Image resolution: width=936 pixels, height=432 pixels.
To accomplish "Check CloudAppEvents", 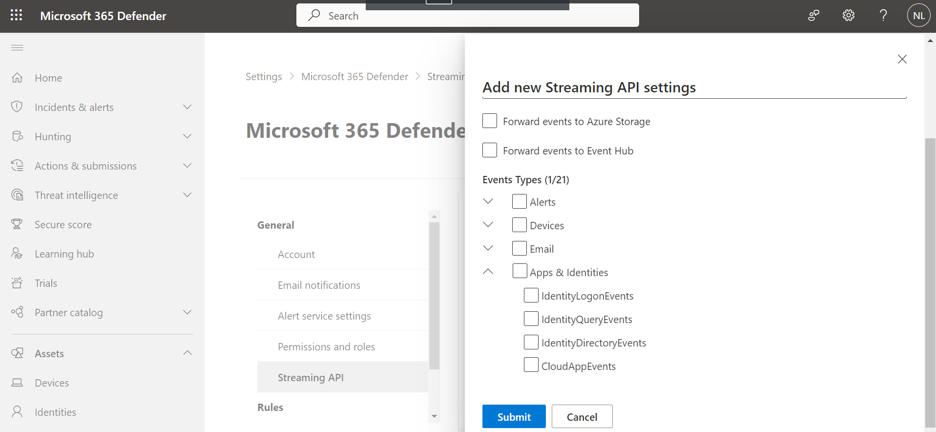I will (x=531, y=365).
